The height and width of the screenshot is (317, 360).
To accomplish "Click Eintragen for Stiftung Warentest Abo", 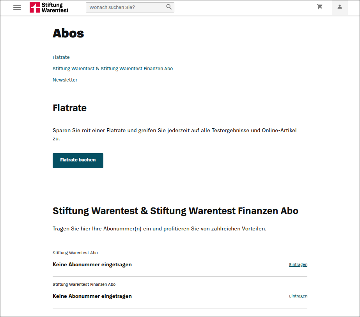I will (x=298, y=264).
